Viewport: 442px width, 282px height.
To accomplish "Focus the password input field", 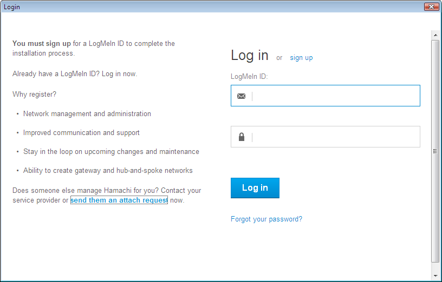I will coord(326,137).
